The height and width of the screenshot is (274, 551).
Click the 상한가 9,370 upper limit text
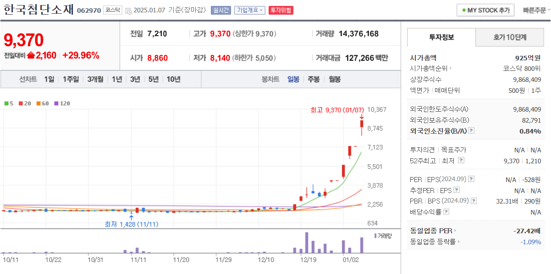pyautogui.click(x=254, y=33)
